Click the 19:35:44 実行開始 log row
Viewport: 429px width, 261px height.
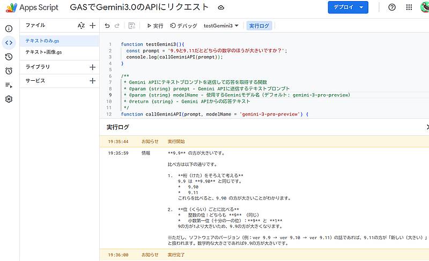tap(264, 141)
